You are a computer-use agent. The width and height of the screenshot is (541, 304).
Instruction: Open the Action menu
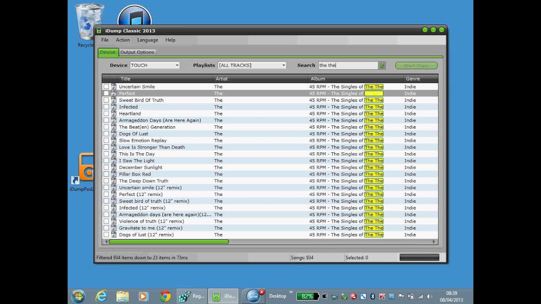(123, 40)
